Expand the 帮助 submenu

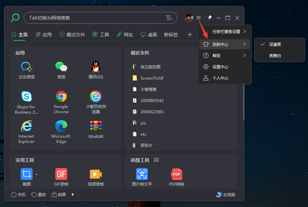(225, 55)
